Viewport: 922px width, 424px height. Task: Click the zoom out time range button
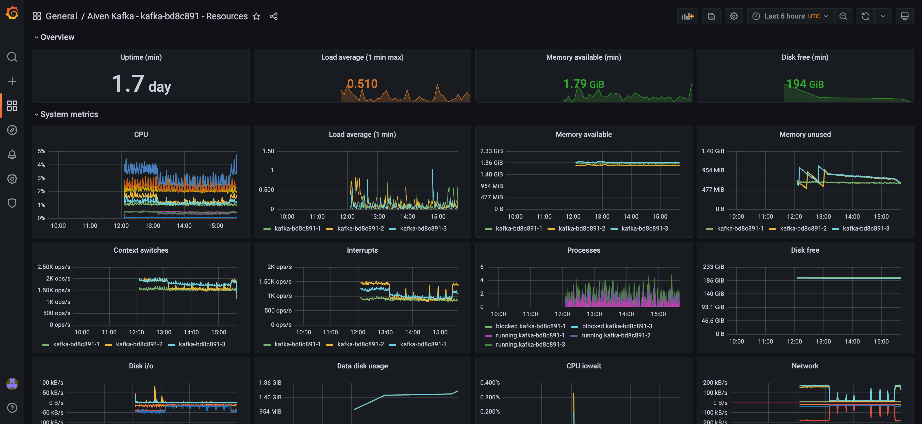843,17
